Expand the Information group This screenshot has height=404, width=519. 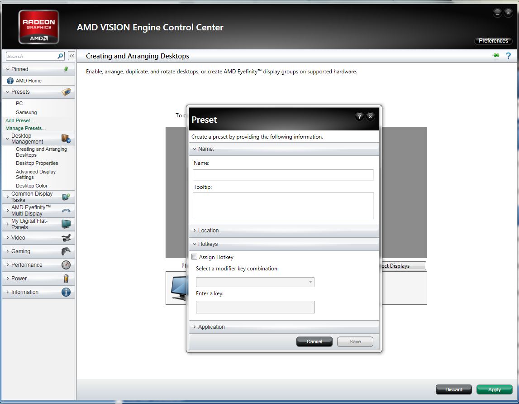pyautogui.click(x=8, y=292)
